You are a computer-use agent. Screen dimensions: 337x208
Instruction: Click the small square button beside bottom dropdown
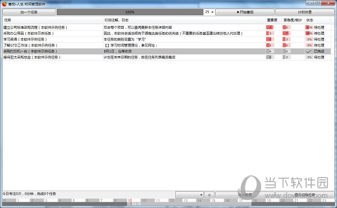point(210,195)
